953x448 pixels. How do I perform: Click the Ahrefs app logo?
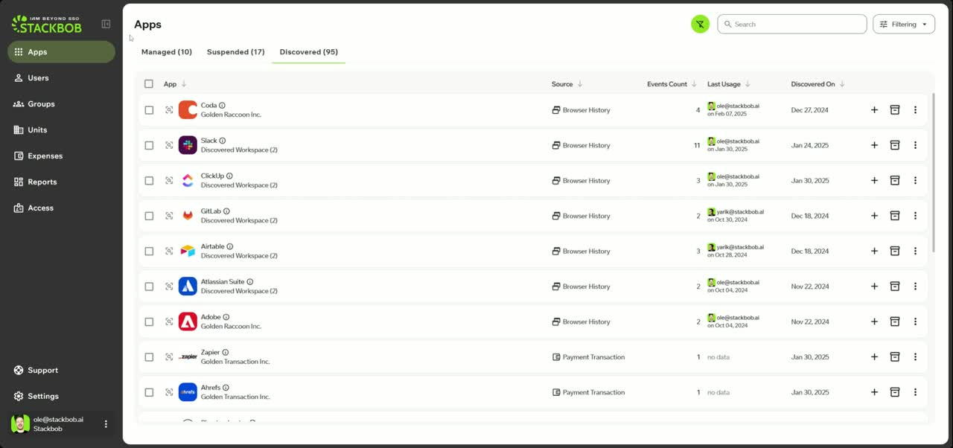point(188,392)
